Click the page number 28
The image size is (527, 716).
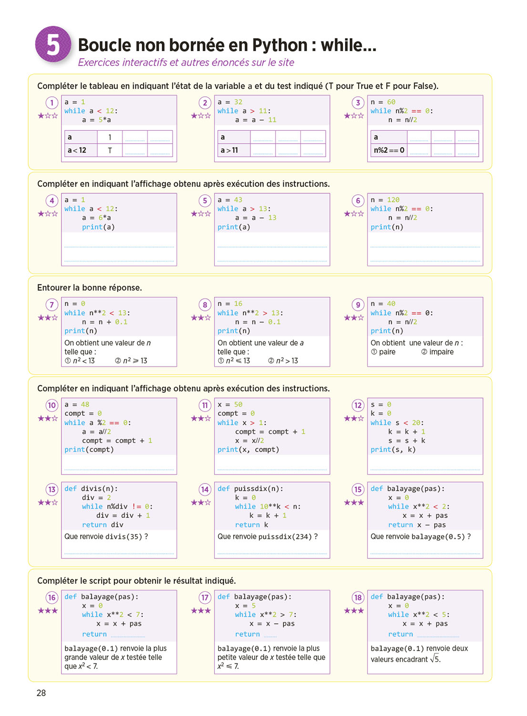click(41, 693)
